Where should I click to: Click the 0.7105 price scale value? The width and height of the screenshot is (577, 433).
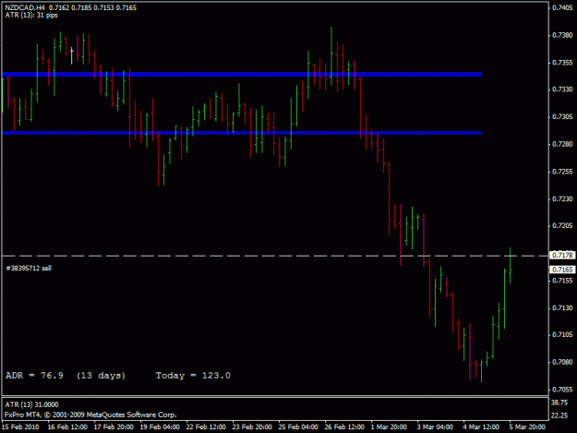click(562, 334)
